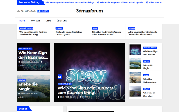Open strip headline Wie Neon Sign dein Business zum Strahlen bringt
Viewport: 179px width, 112px height.
coord(33,33)
